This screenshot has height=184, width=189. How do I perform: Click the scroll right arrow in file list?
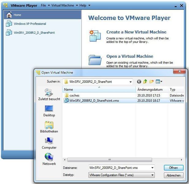click(182, 160)
